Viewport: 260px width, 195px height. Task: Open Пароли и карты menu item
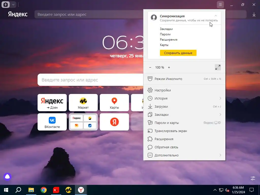tap(184, 123)
